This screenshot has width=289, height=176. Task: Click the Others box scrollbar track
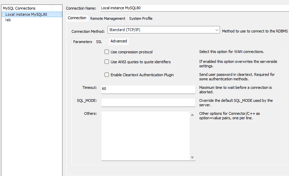192,136
